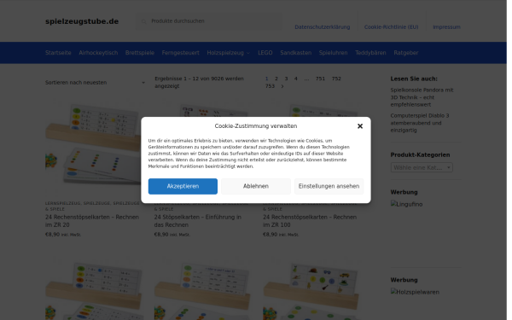The width and height of the screenshot is (512, 320).
Task: Open the Ratgeber menu item
Action: click(x=406, y=53)
